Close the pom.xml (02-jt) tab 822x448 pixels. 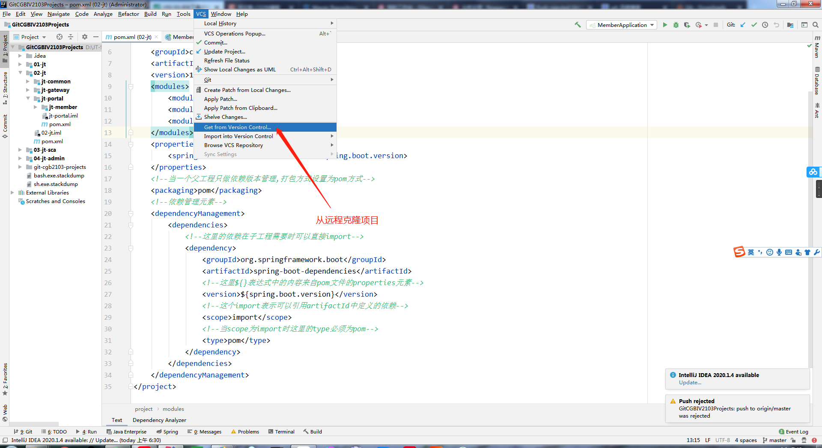pyautogui.click(x=156, y=37)
